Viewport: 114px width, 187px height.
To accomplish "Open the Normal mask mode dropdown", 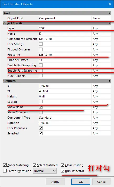I will (x=45, y=171).
